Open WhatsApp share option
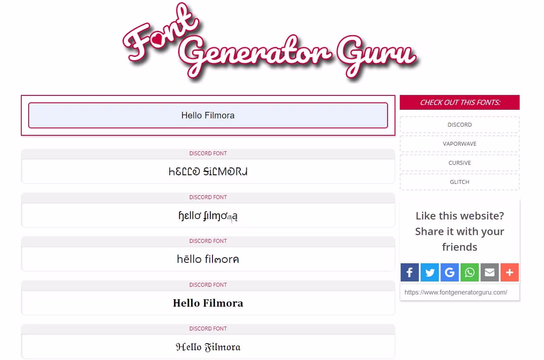 coord(469,272)
